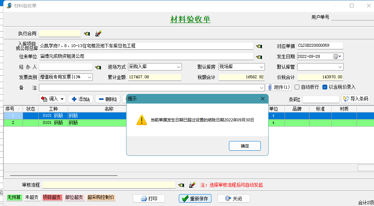
Task: Click the lookup icon beside 入库项目 field
Action: pyautogui.click(x=259, y=46)
